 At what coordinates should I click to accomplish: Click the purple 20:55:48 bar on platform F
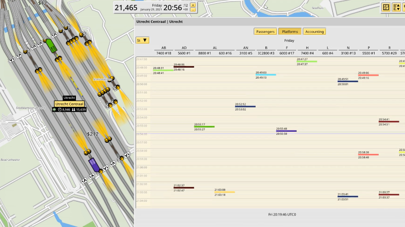tap(286, 131)
